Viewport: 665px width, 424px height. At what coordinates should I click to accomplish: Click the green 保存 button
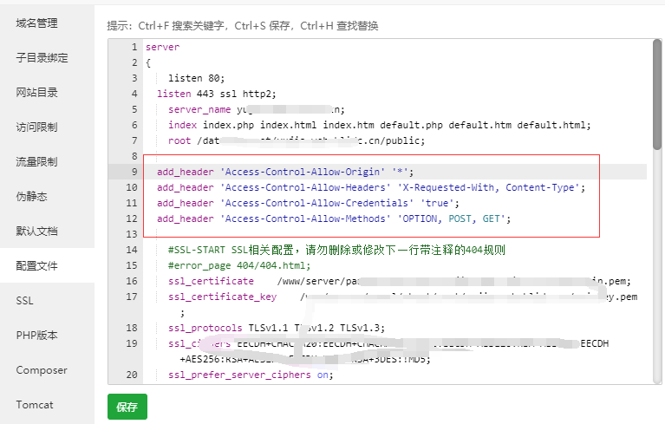[x=127, y=407]
